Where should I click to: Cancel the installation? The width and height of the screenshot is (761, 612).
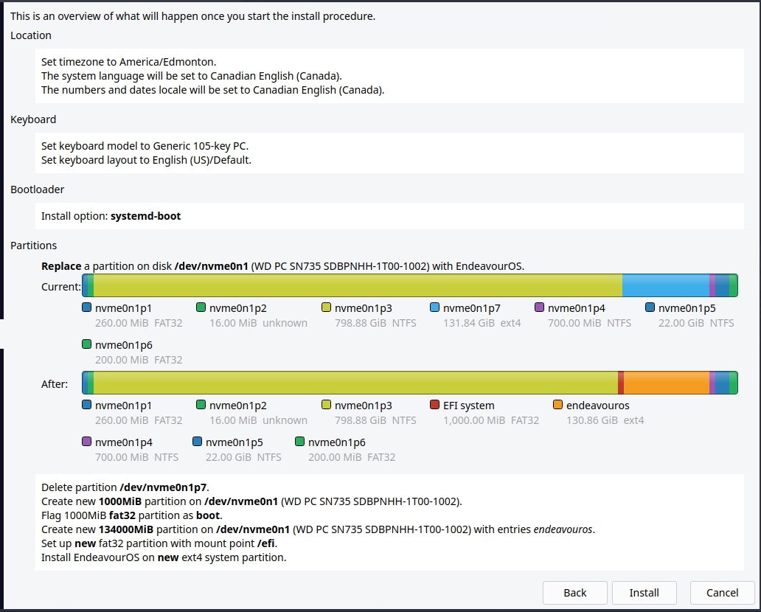click(x=722, y=593)
